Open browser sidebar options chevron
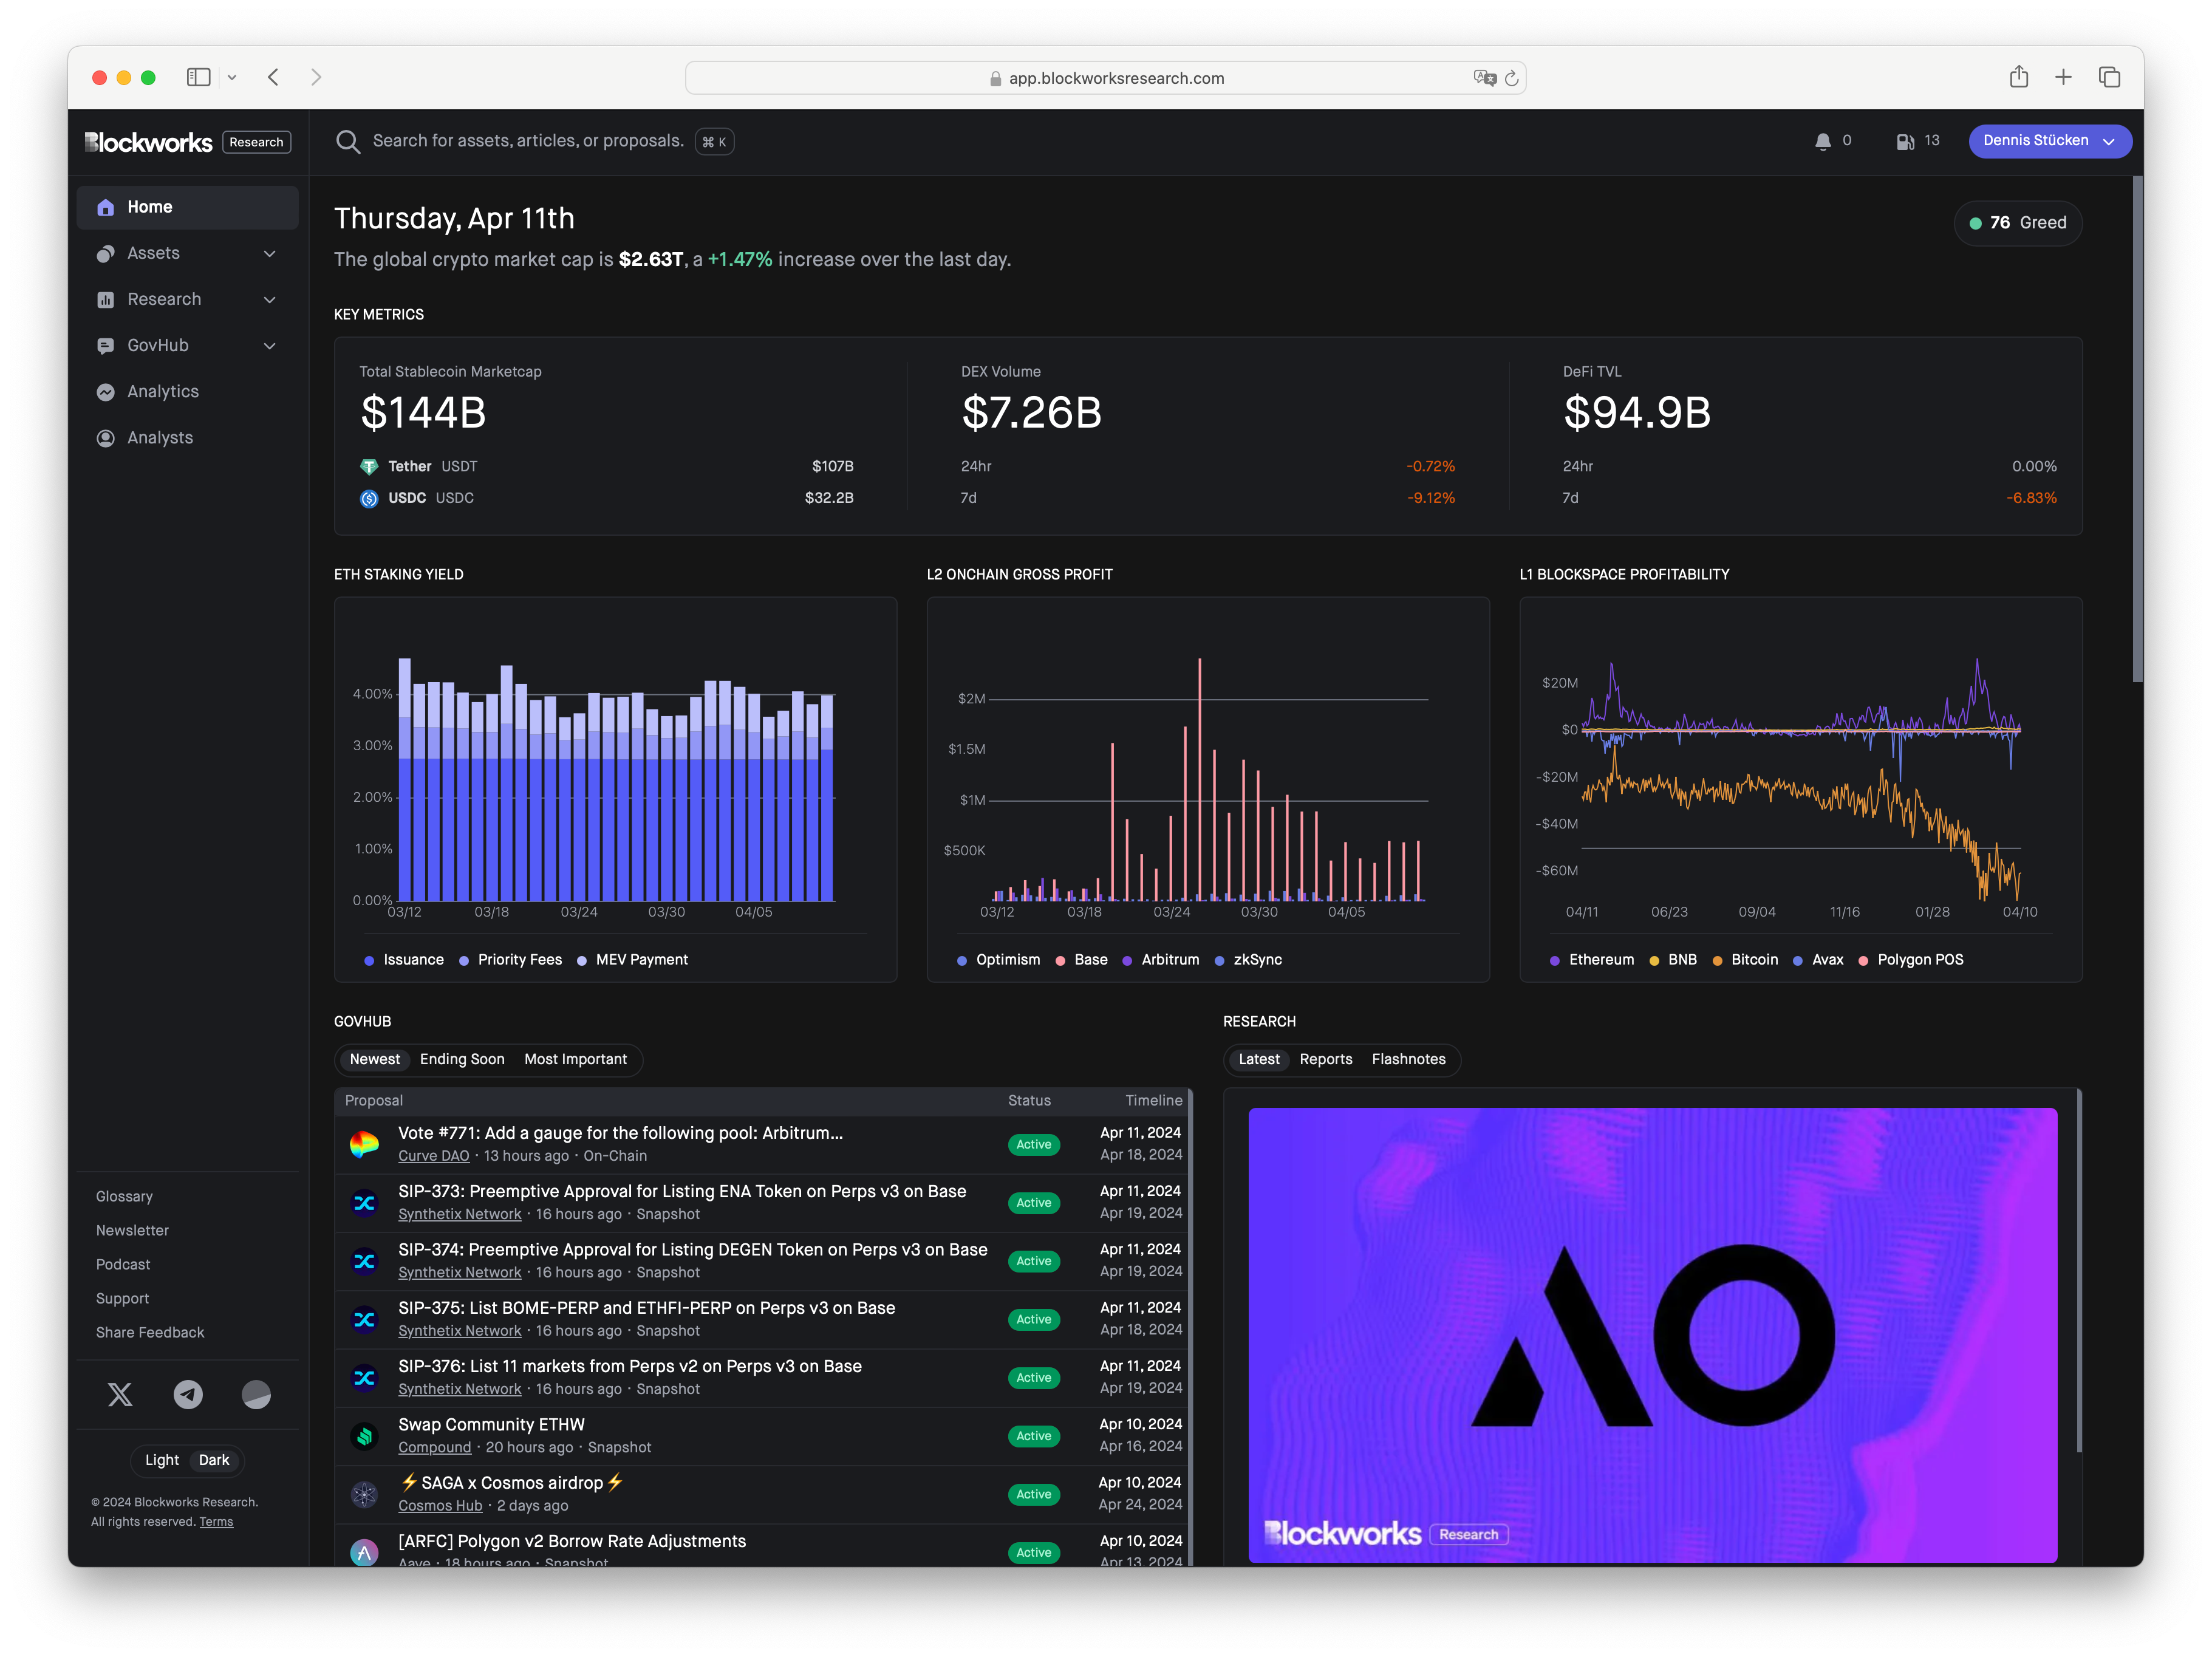 click(x=232, y=77)
